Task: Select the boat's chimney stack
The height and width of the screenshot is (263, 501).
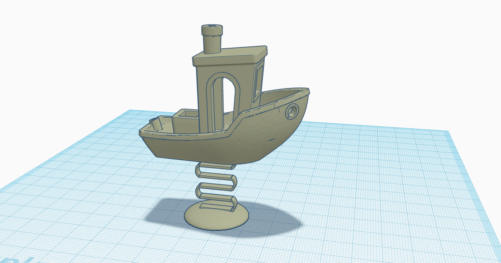Action: click(x=213, y=40)
